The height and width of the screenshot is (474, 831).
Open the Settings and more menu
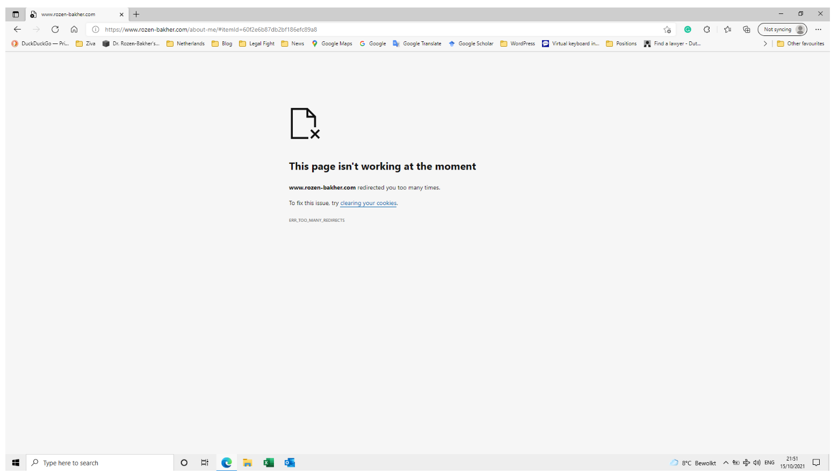(818, 30)
